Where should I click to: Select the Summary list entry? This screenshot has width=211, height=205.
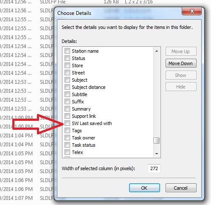81,109
